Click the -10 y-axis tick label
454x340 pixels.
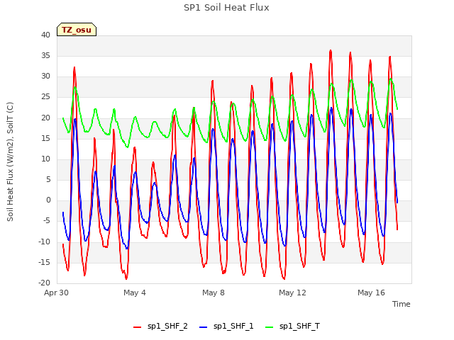click(44, 242)
